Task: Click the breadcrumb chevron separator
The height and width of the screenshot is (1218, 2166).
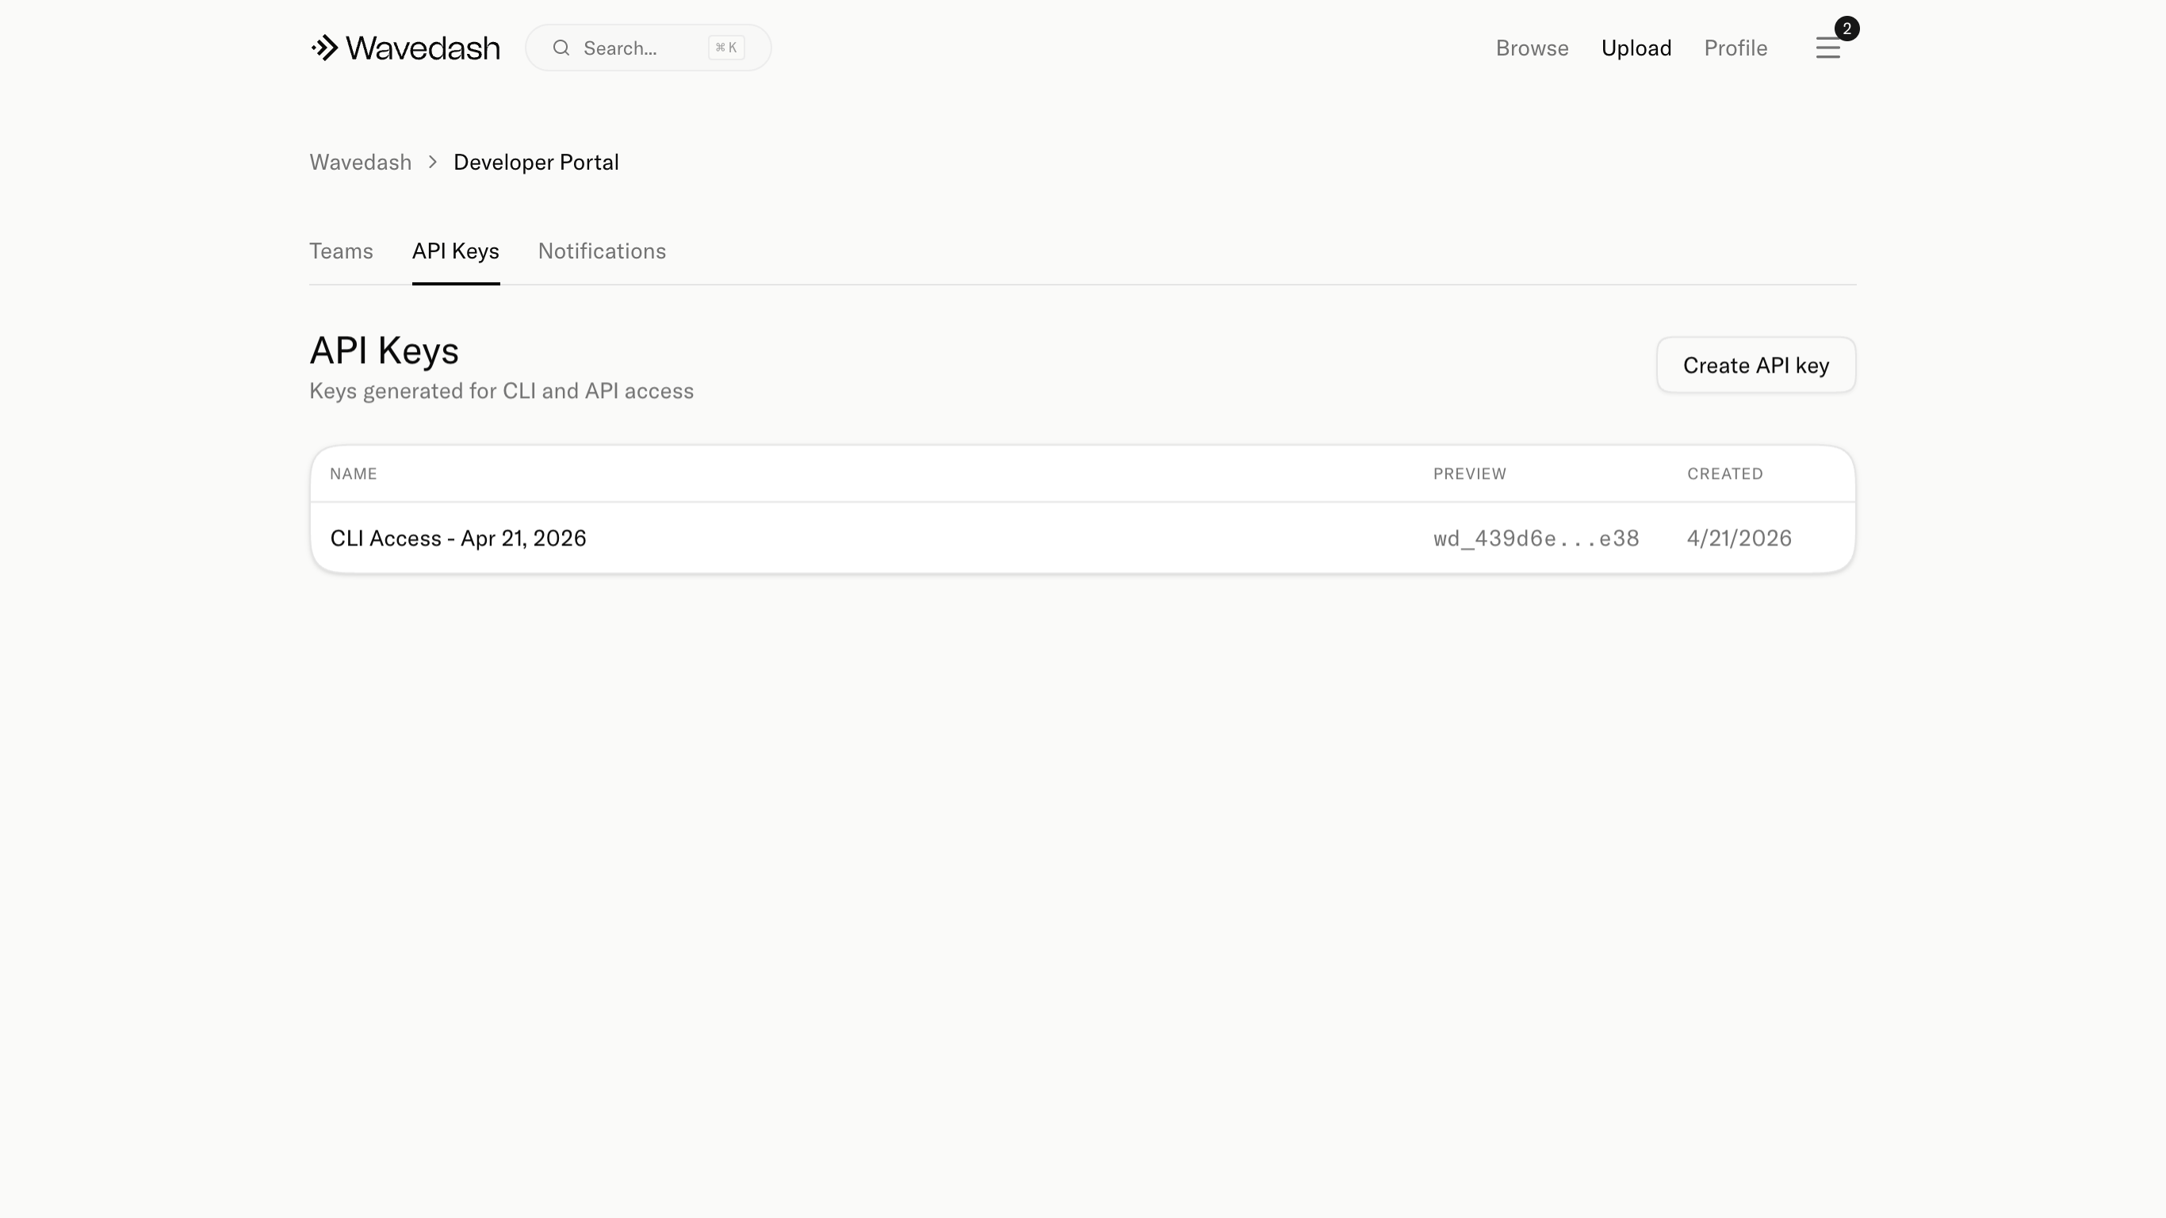Action: tap(432, 163)
